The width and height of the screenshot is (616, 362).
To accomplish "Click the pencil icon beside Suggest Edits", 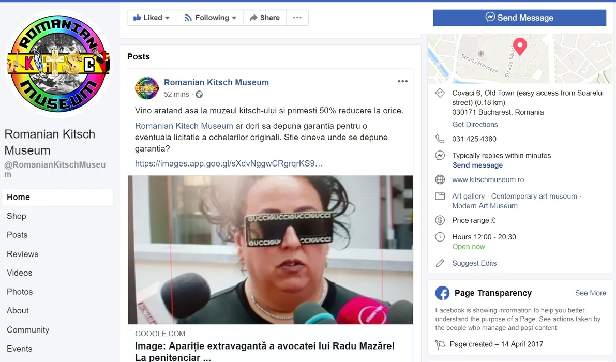I will pos(440,263).
